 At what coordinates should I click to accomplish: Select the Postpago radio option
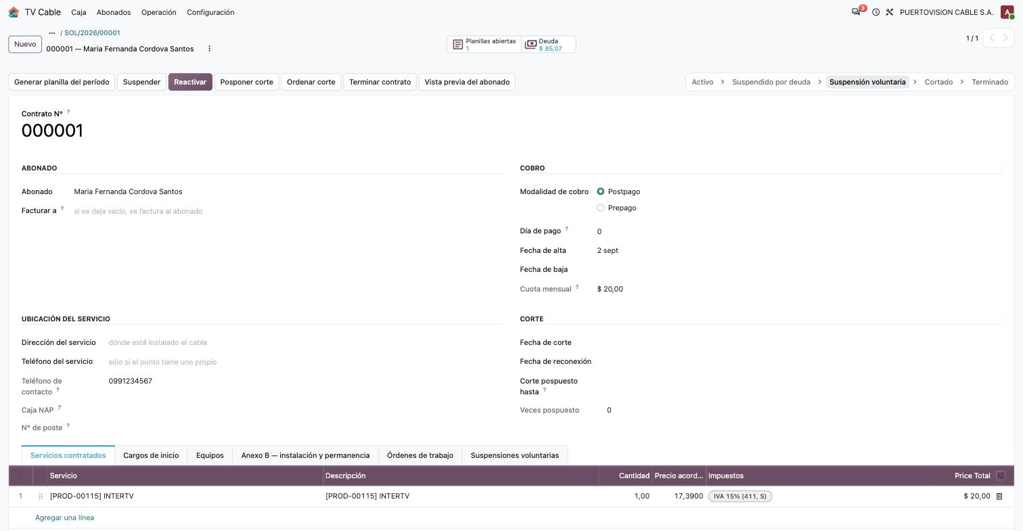pyautogui.click(x=601, y=191)
